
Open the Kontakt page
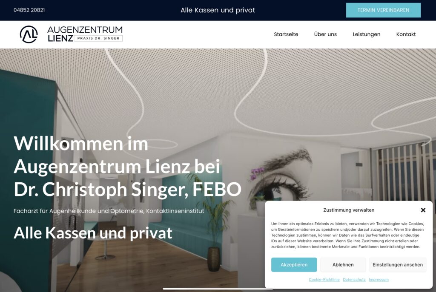[x=406, y=34]
